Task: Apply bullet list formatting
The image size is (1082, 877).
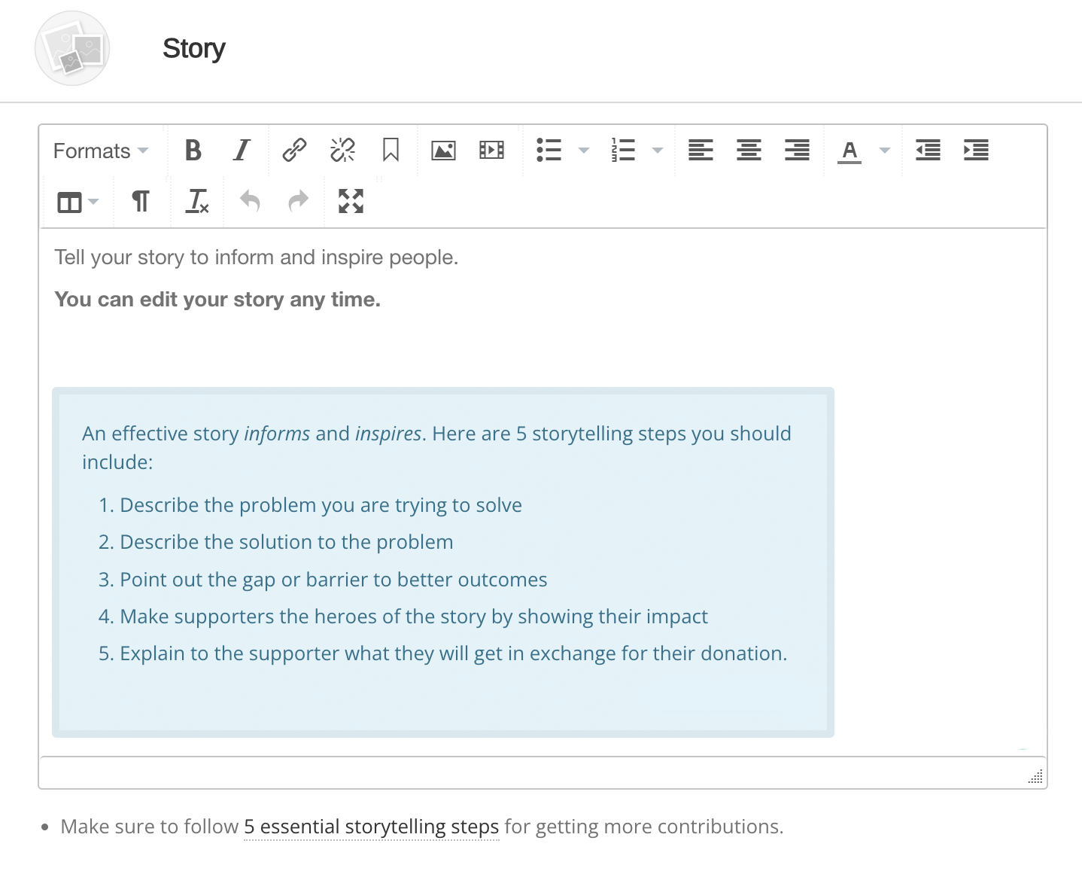Action: coord(549,151)
